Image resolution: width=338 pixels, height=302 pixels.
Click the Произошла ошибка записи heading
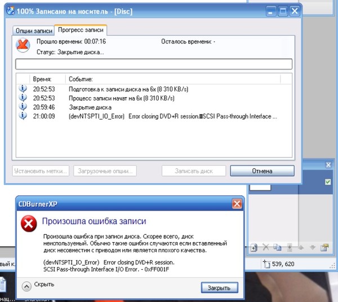point(94,221)
